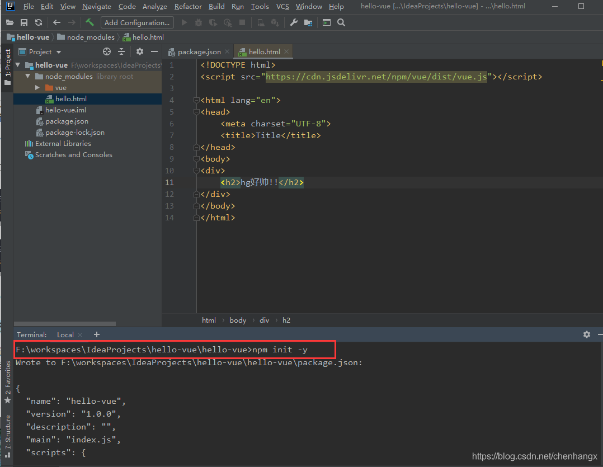Open the File menu
The image size is (603, 467).
(x=29, y=7)
